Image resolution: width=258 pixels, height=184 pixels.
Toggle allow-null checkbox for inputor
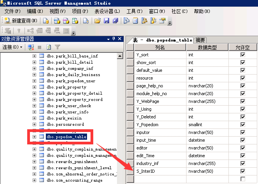(x=243, y=132)
